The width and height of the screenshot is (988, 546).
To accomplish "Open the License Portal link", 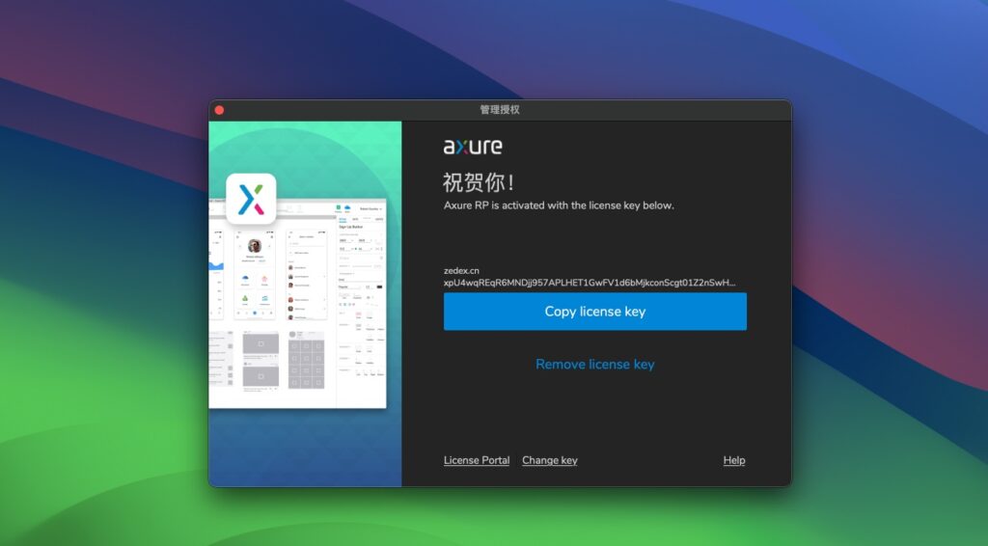I will [x=477, y=460].
